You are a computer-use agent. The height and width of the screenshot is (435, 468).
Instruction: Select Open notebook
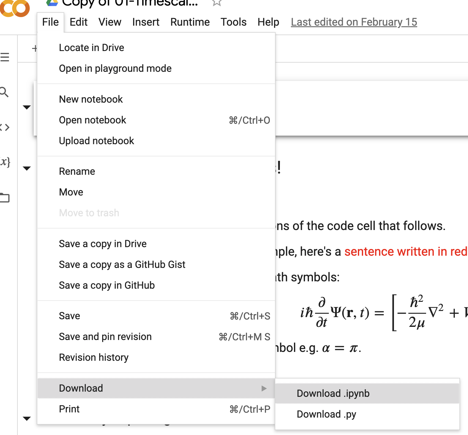(156, 120)
